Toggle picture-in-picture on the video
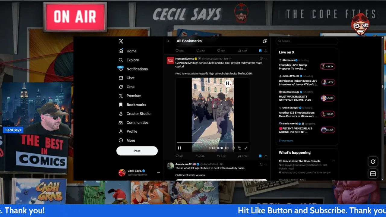Viewport: 386px width, 217px height. [240, 148]
